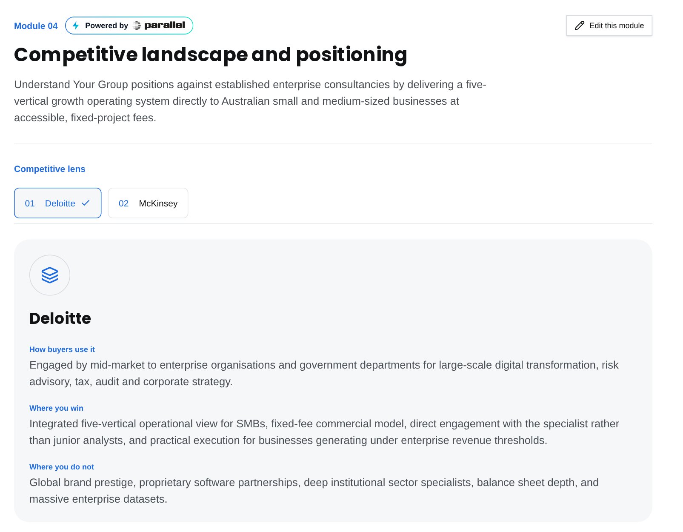Screen dimensions: 683x532
Task: Click the Competitive lens label
Action: point(50,169)
